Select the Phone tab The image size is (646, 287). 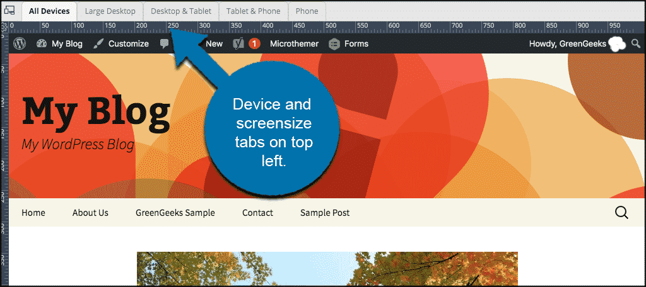(x=307, y=11)
